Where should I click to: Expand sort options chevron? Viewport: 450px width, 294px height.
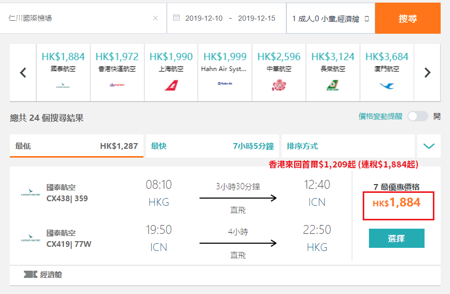pos(429,146)
